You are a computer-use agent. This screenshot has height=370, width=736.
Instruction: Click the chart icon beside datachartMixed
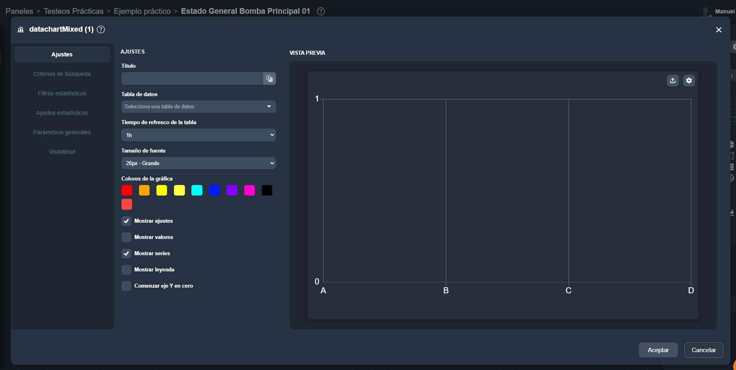[21, 30]
